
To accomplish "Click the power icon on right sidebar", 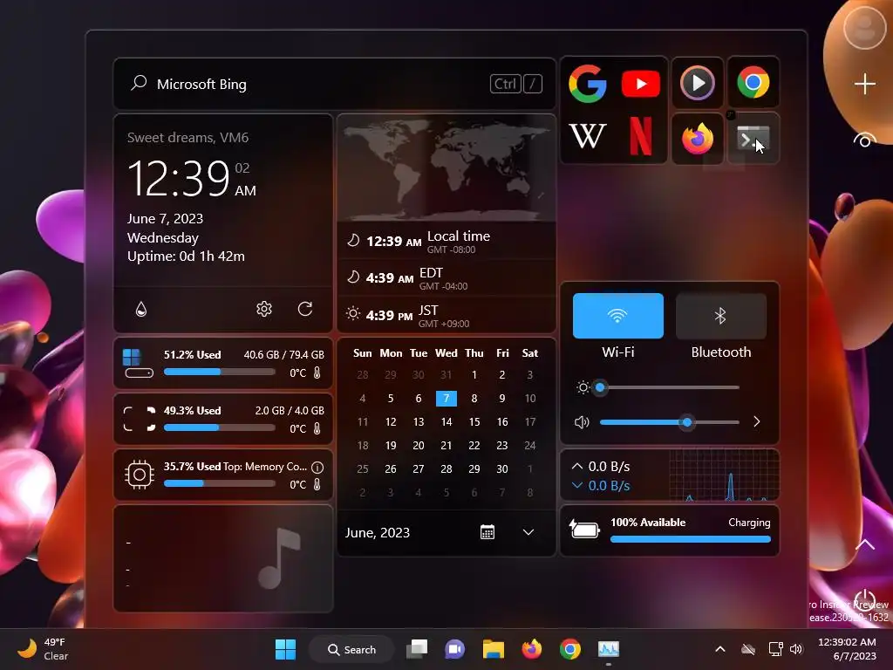I will (864, 599).
